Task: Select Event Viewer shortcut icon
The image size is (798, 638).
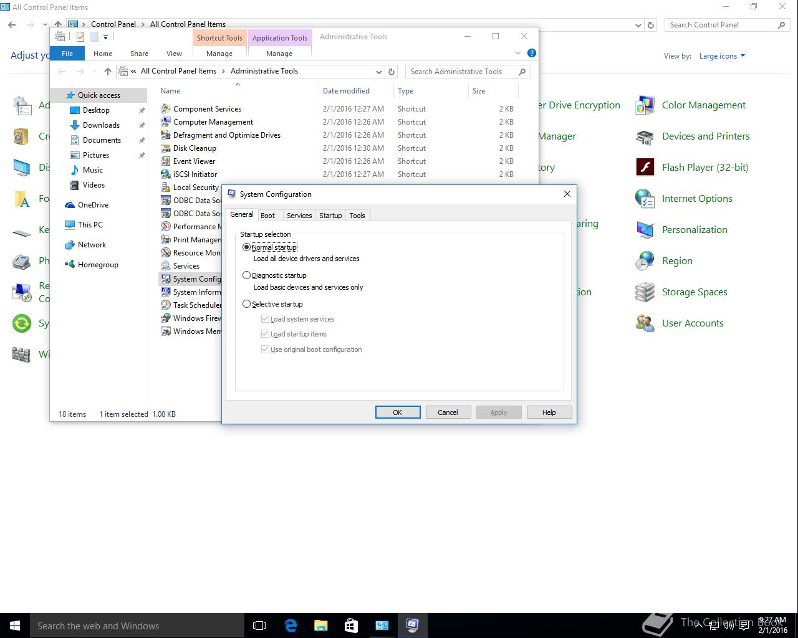Action: [x=166, y=161]
